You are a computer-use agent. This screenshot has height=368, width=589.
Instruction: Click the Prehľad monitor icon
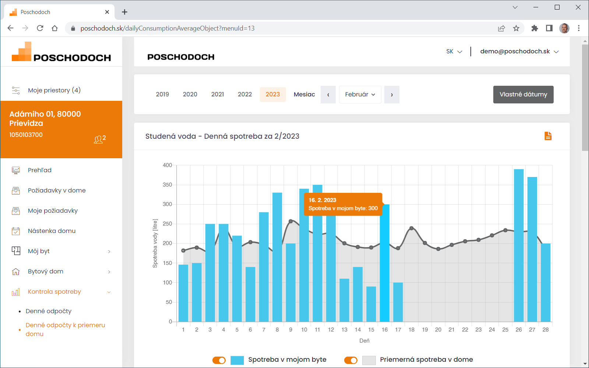(16, 170)
